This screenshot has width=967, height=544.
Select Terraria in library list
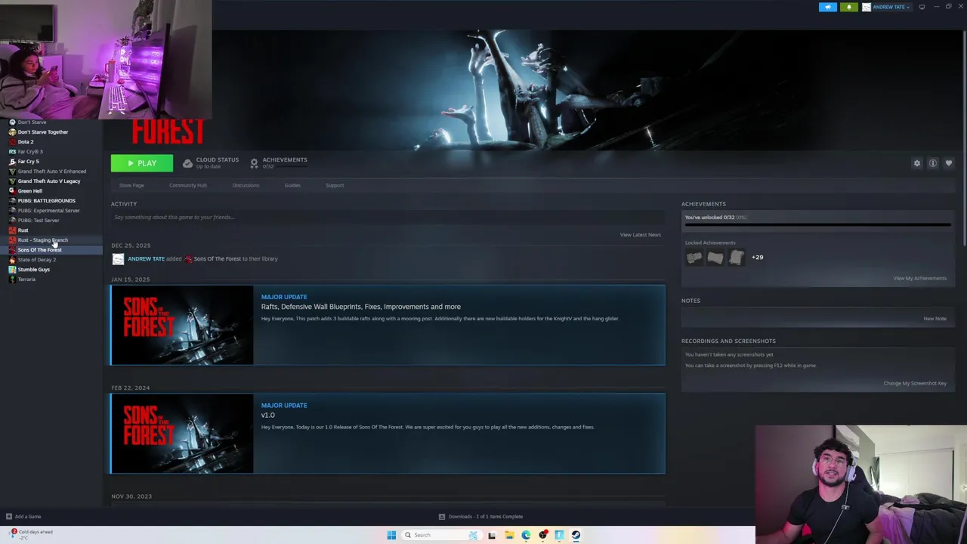click(26, 280)
